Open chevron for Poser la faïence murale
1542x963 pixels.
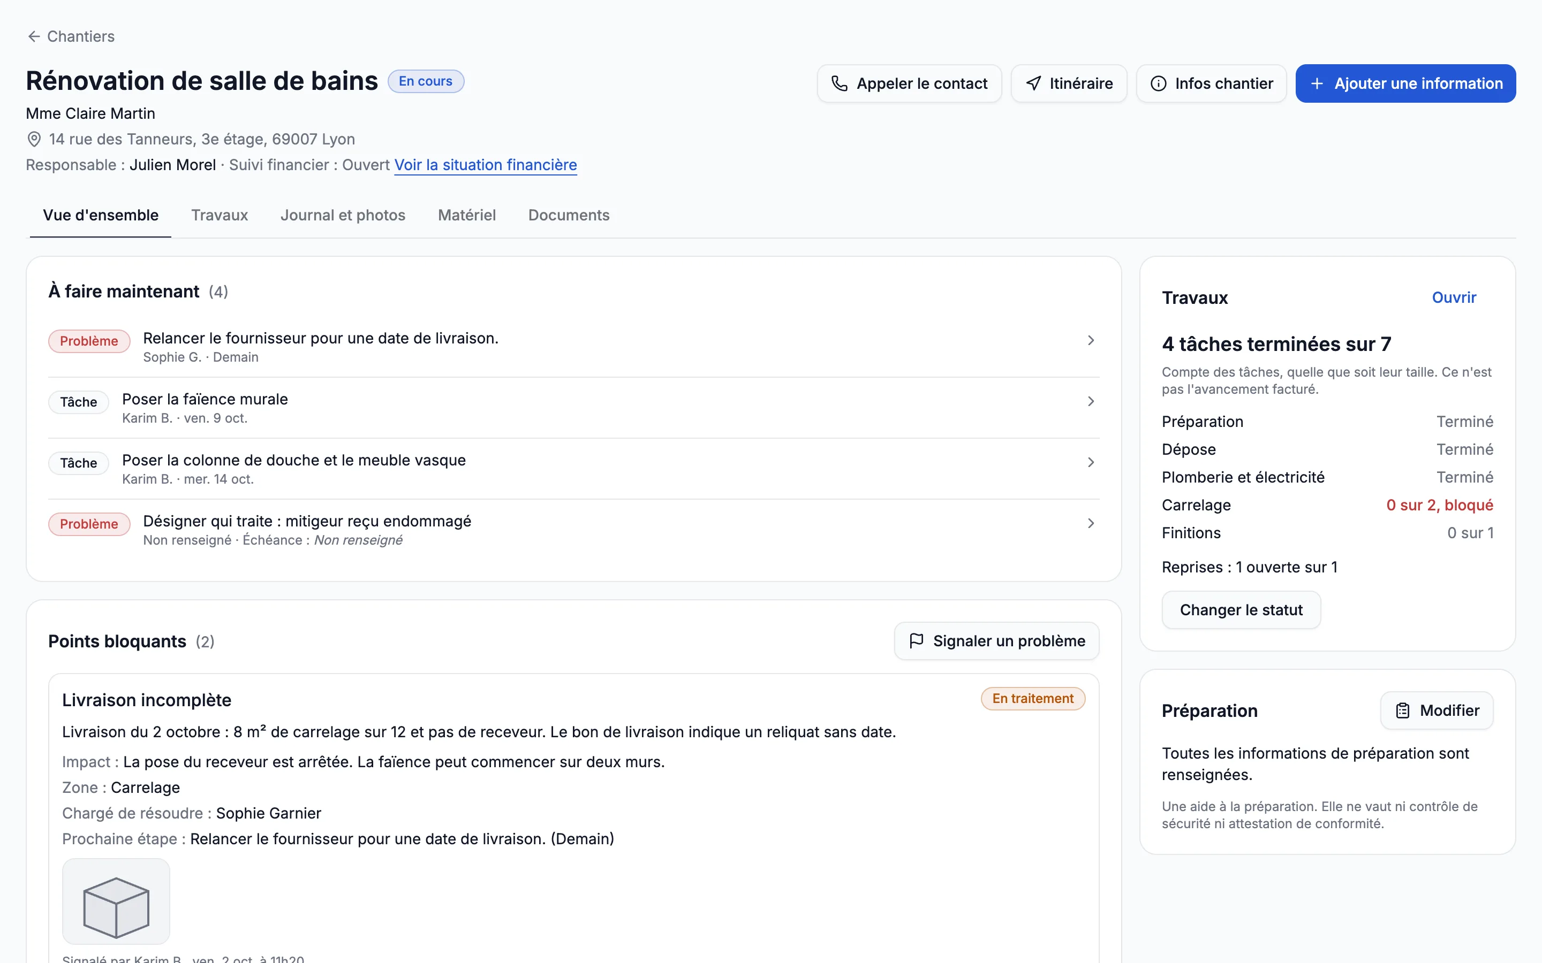coord(1090,401)
